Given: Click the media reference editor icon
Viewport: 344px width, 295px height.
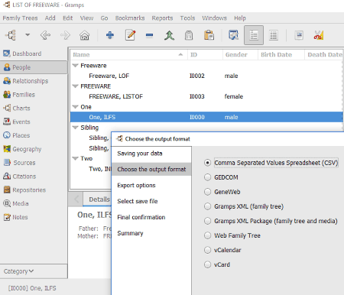Looking at the screenshot, I should 299,35.
